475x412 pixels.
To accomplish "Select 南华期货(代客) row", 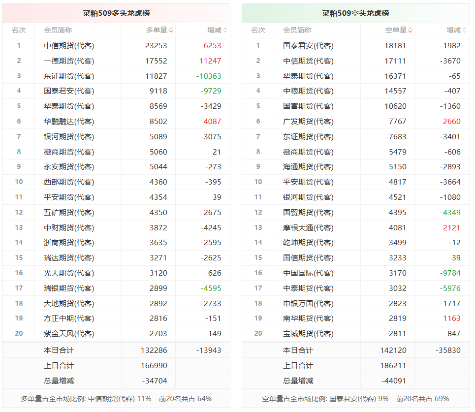I will 356,318.
